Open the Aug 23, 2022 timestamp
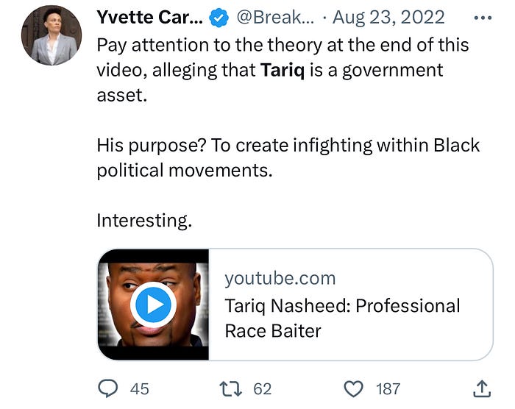The image size is (515, 409). [388, 17]
